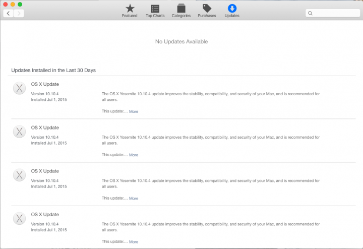Viewport: 363px width, 249px height.
Task: Click More link in third OS X Update
Action: coord(134,198)
